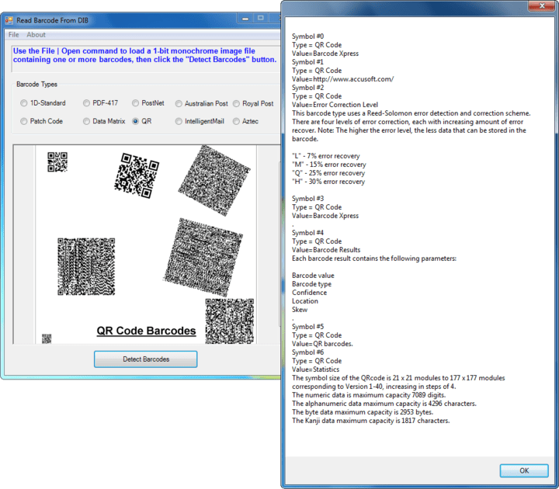Click the Value=Error Correction Level line

(335, 105)
